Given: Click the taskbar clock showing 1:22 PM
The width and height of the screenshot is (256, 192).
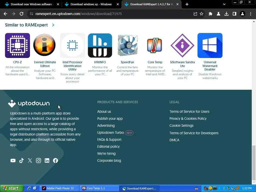Looking at the screenshot, I should [247, 188].
